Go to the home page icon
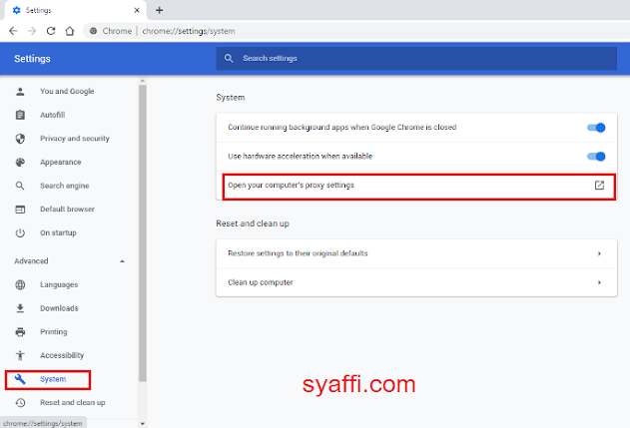Screen dimensions: 630x428 (70, 31)
